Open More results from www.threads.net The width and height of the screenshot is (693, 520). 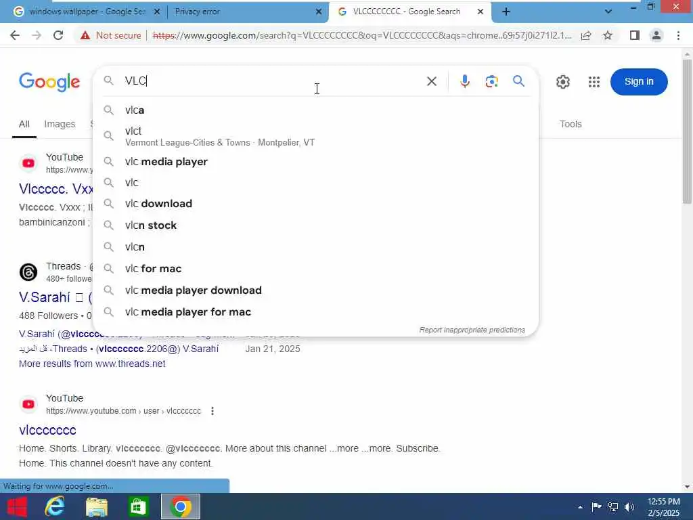tap(92, 364)
